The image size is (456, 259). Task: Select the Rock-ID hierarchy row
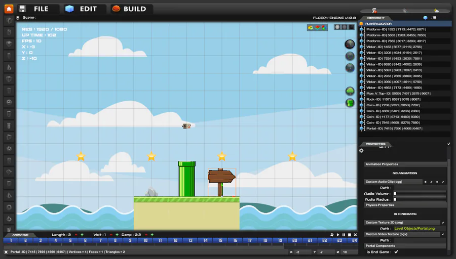405,99
